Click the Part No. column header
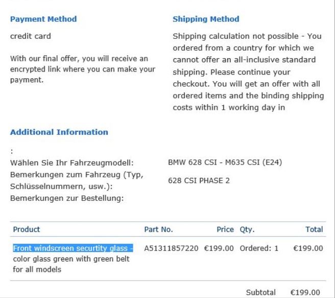 tap(158, 230)
